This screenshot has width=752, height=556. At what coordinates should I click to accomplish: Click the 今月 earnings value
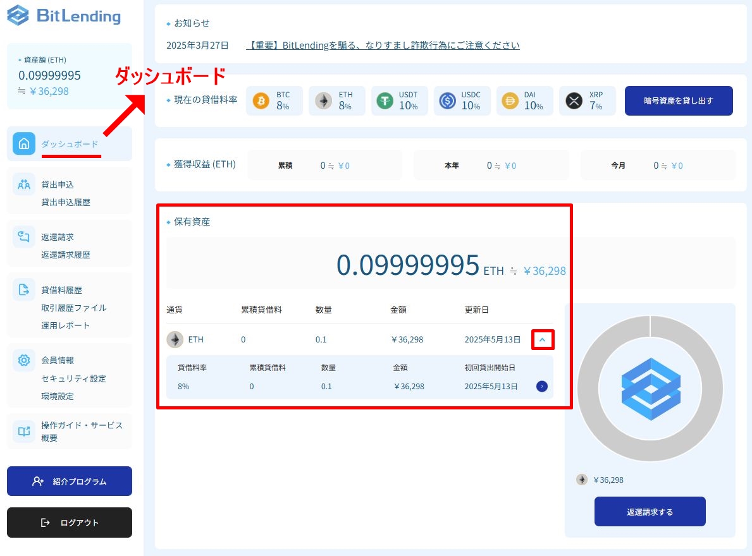(x=668, y=166)
